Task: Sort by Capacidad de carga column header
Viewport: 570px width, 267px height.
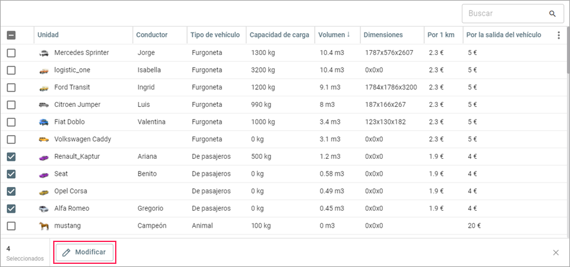Action: [x=279, y=35]
